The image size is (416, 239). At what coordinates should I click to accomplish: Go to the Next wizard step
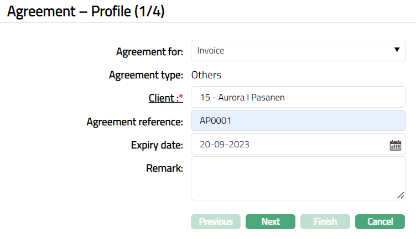coord(271,222)
